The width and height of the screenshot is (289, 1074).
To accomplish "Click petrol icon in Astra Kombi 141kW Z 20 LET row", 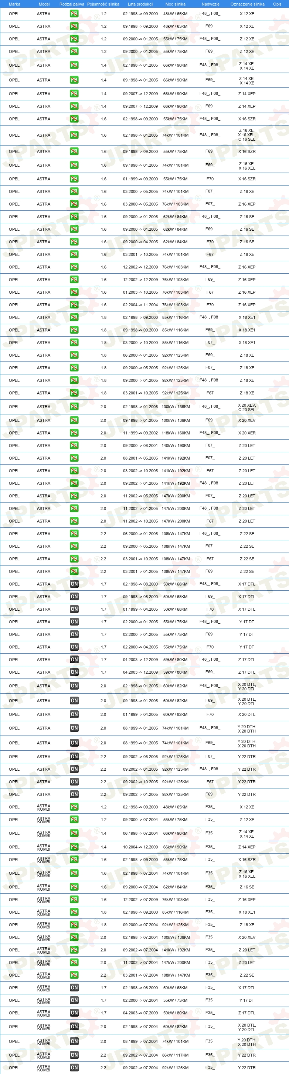I will tap(74, 950).
